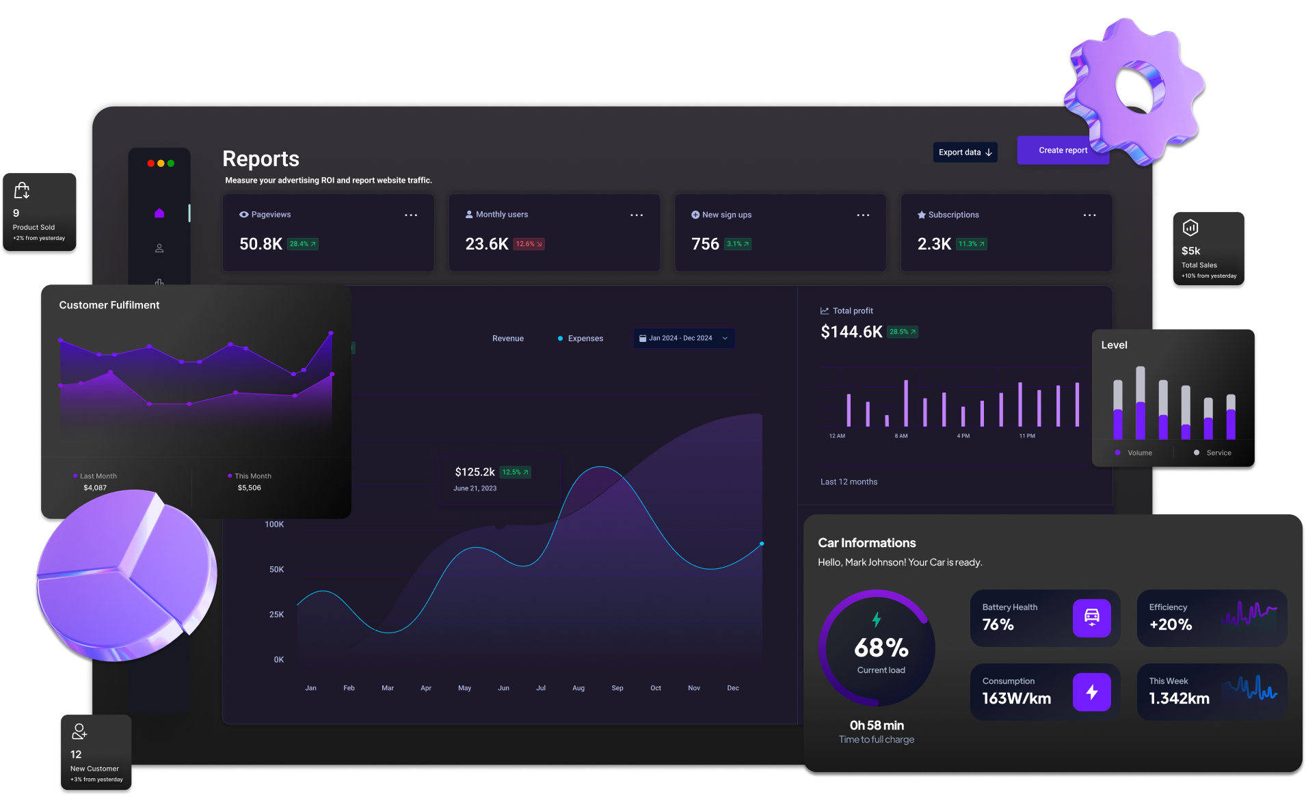Click the Customer Fulfilment title

(x=109, y=305)
